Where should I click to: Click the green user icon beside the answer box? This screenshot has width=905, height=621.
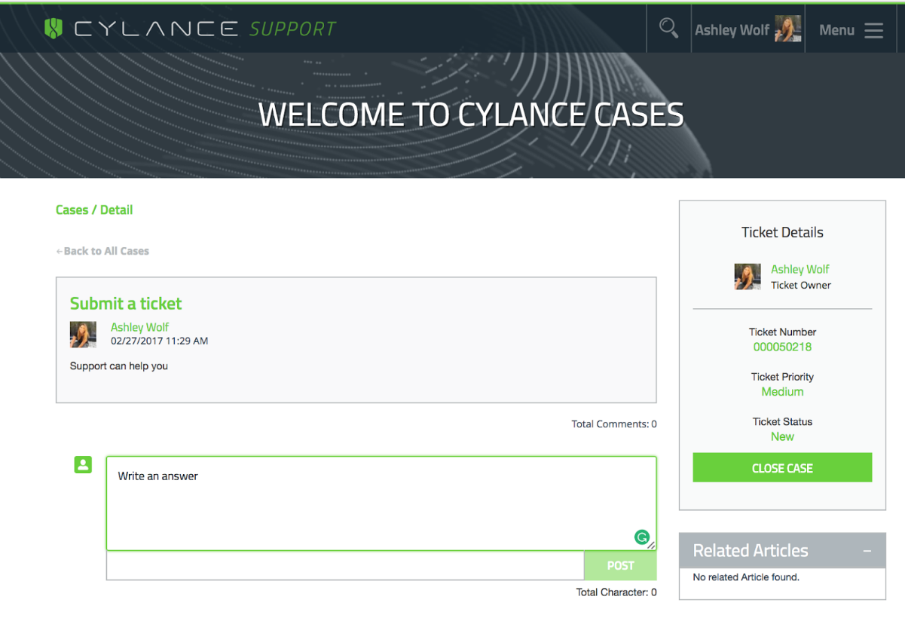click(x=83, y=465)
